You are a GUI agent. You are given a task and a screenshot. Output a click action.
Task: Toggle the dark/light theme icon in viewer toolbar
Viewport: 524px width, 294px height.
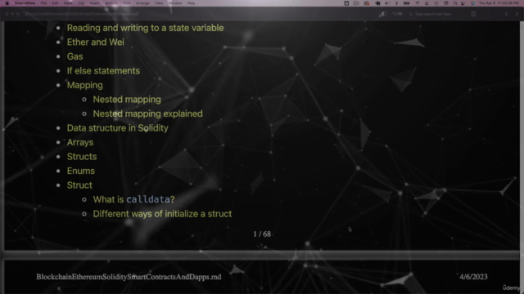[x=383, y=14]
